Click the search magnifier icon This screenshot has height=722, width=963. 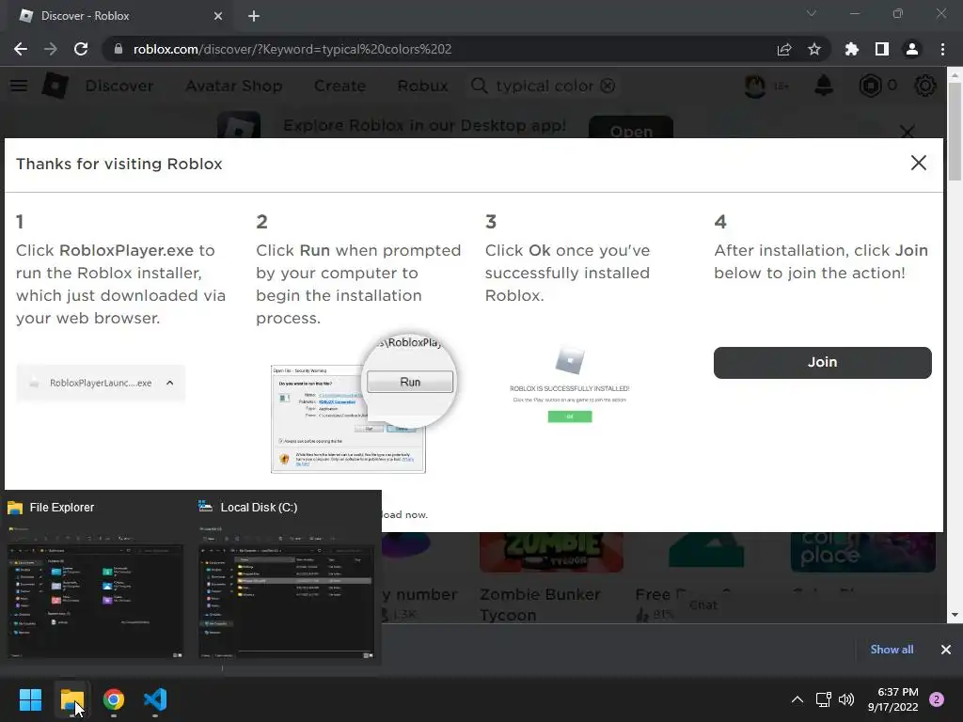tap(479, 86)
